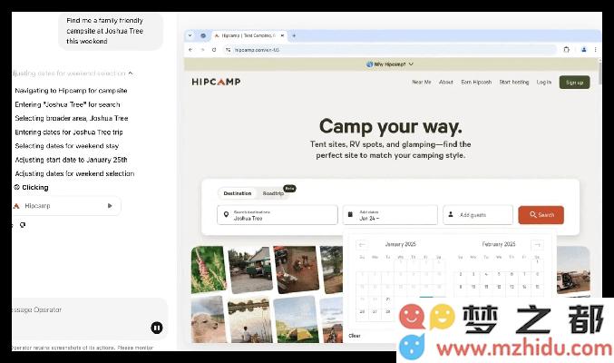Open the green camper van photo
The height and width of the screenshot is (363, 614).
tap(250, 270)
